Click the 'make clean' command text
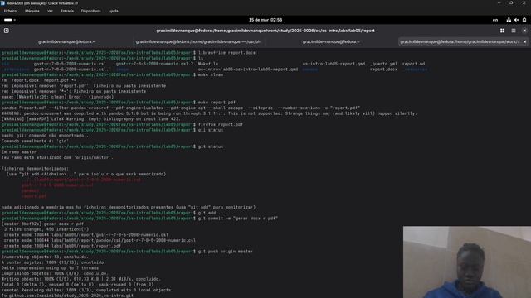This screenshot has height=298, width=531. coord(210,74)
